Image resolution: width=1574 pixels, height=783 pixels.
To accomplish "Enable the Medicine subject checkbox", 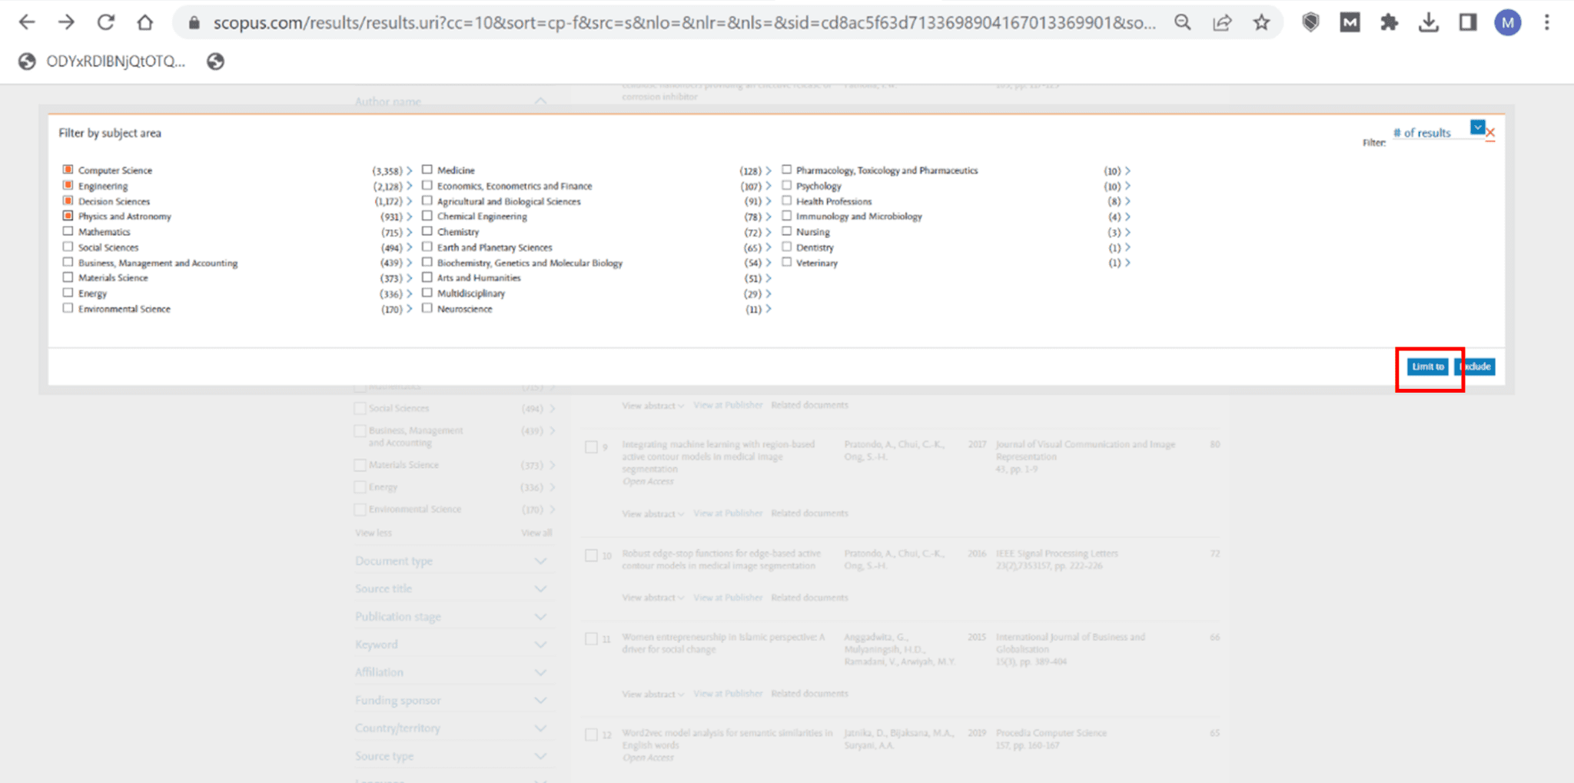I will point(427,170).
